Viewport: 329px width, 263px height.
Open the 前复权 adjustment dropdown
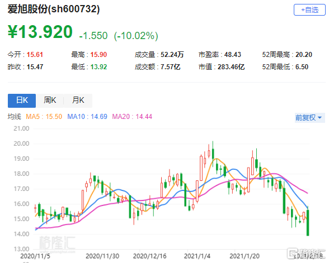coord(310,117)
